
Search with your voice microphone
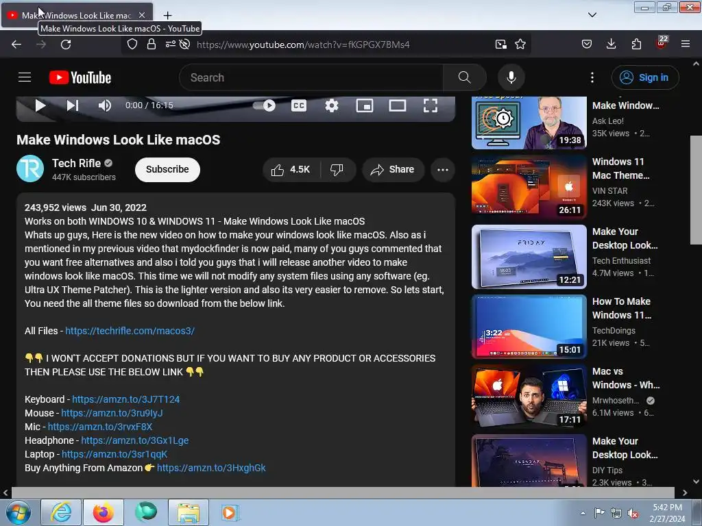pos(511,77)
